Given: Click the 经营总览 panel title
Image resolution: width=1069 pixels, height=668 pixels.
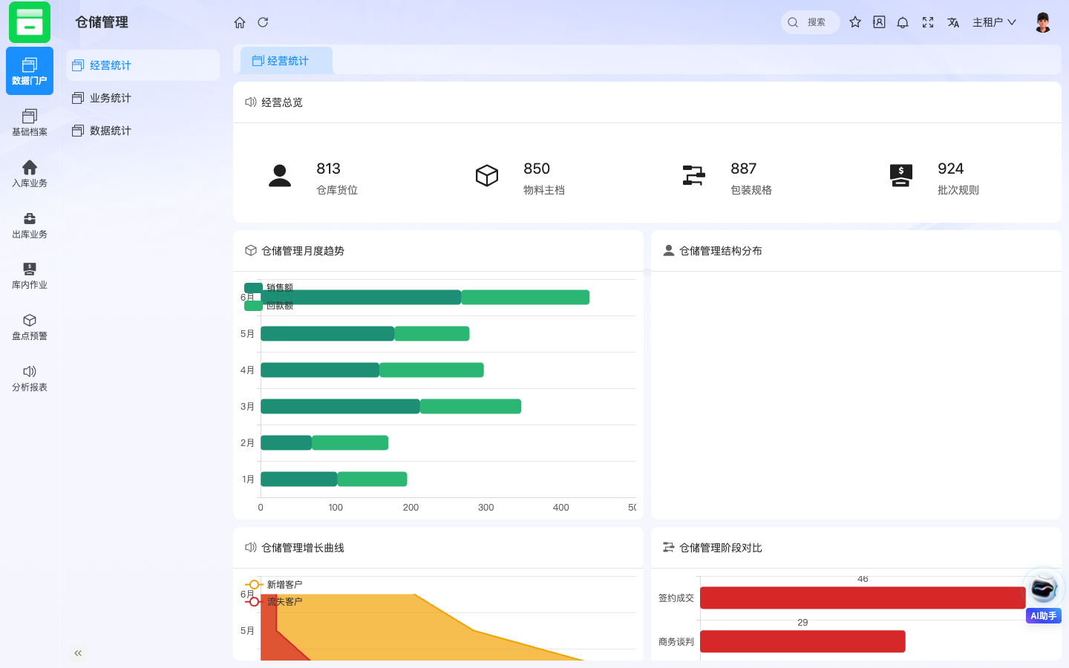Looking at the screenshot, I should 282,102.
